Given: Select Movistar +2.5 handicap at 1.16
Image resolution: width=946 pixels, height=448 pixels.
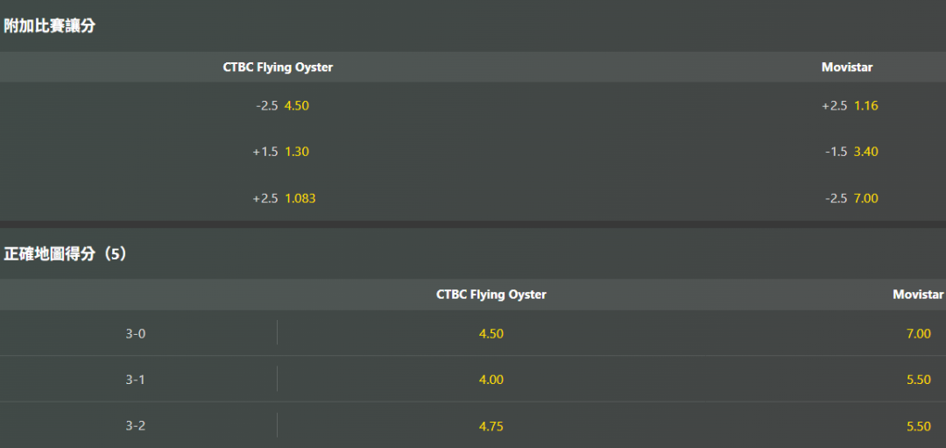Looking at the screenshot, I should point(850,106).
